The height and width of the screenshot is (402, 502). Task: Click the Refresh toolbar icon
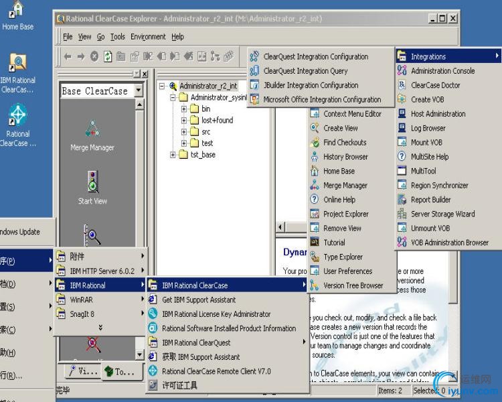pos(108,57)
